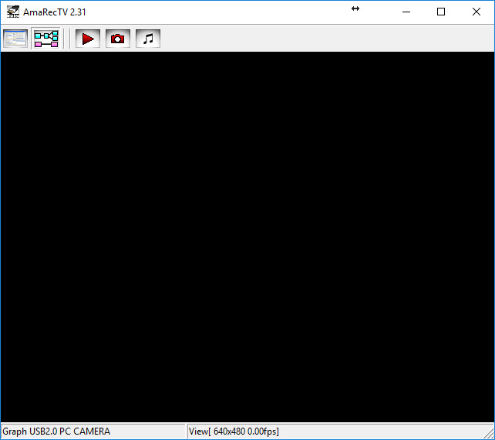Viewport: 495px width, 440px height.
Task: Close the AmaRecTV window
Action: point(476,12)
